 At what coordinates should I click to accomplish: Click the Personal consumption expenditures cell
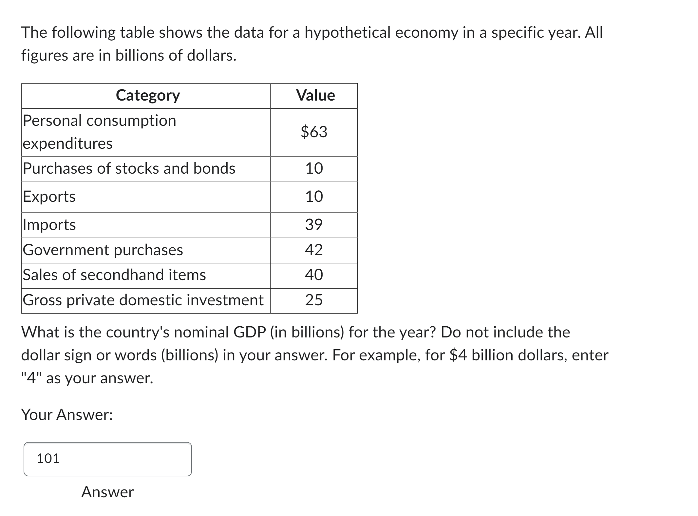coord(98,131)
